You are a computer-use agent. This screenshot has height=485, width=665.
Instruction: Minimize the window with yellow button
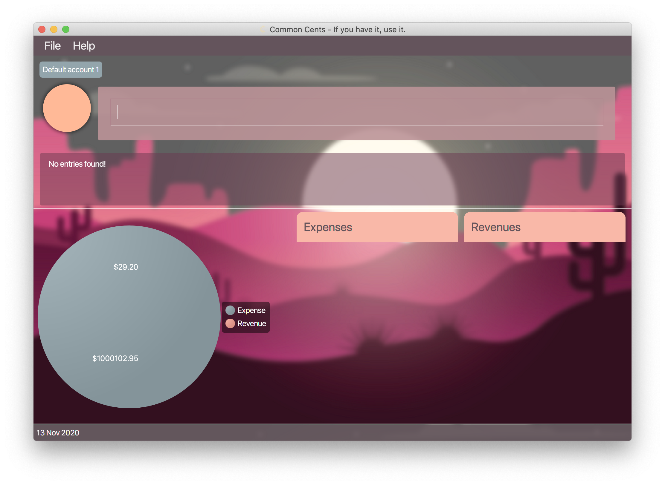[x=54, y=29]
